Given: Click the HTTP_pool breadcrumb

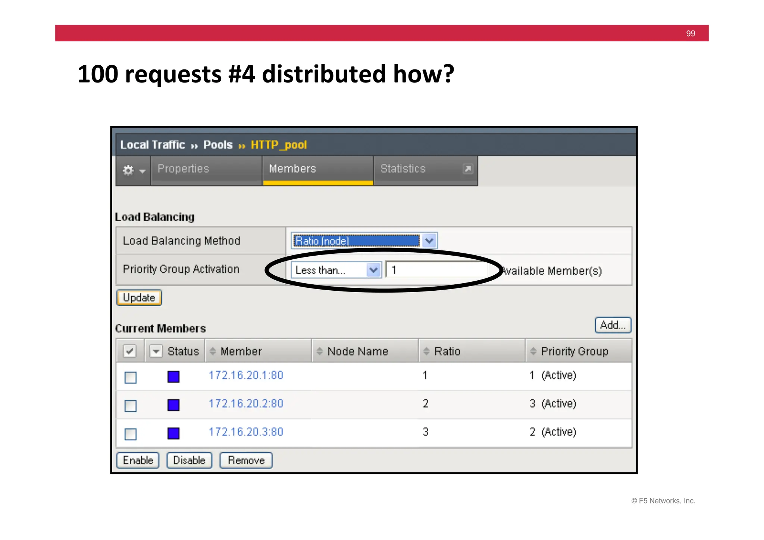Looking at the screenshot, I should (x=279, y=145).
